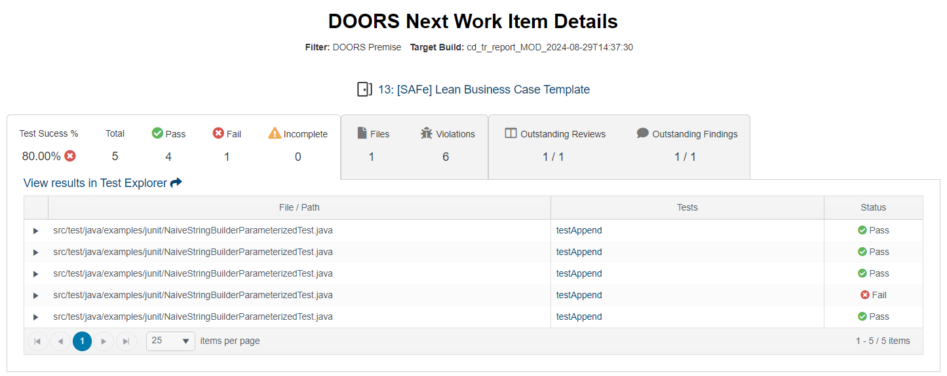Image resolution: width=947 pixels, height=376 pixels.
Task: Sort by the Status column header
Action: click(873, 207)
